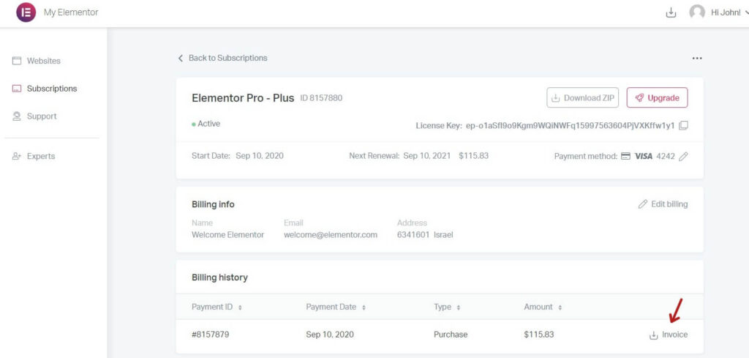
Task: Click the Upgrade button
Action: click(x=657, y=97)
